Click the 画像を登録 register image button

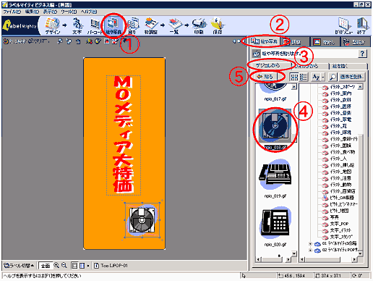pyautogui.click(x=351, y=77)
